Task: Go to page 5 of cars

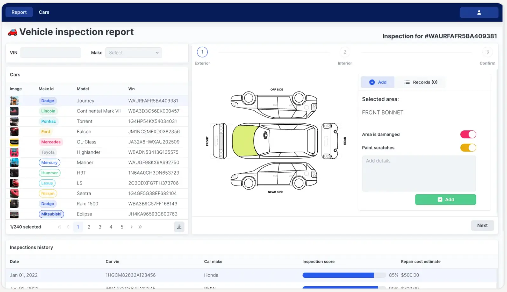Action: [122, 227]
